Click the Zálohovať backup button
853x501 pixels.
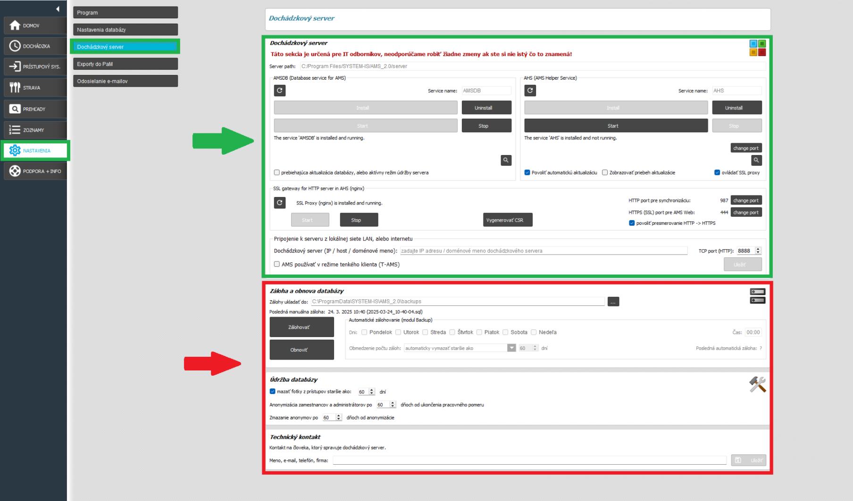pos(301,327)
